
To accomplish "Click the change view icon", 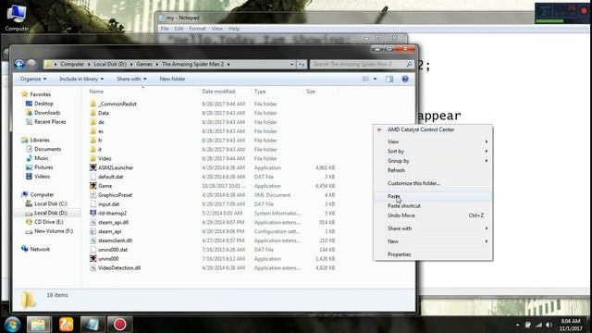I will (365, 79).
